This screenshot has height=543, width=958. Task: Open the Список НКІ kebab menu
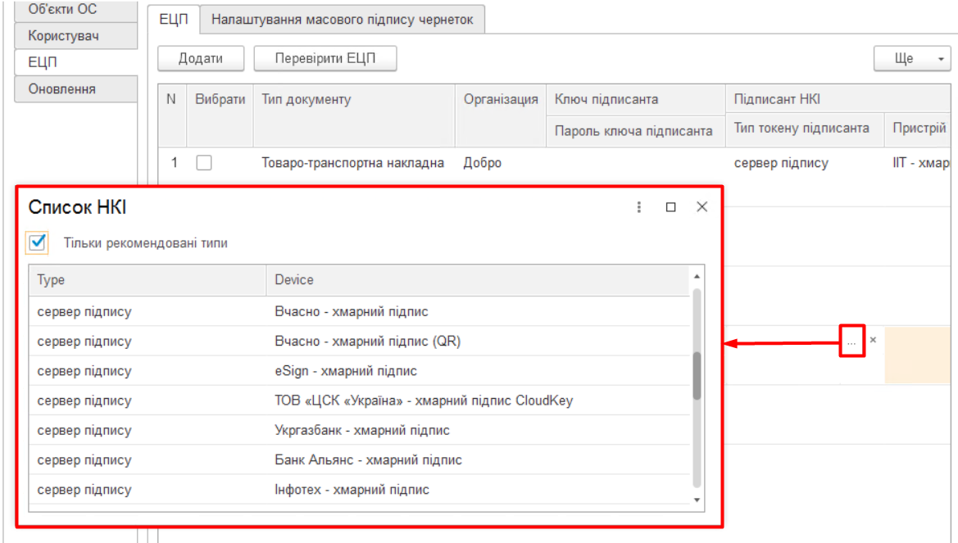pos(639,207)
